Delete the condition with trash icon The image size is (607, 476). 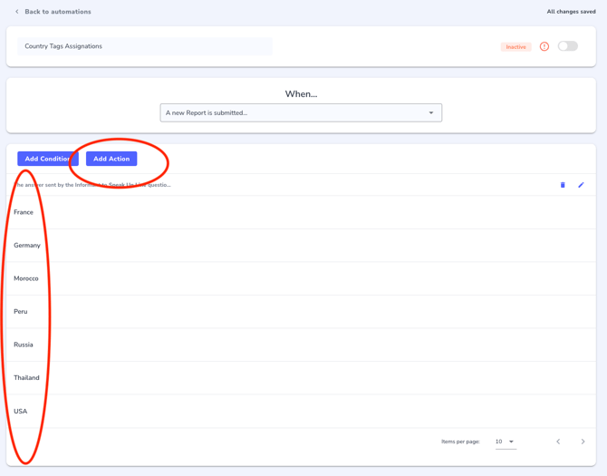(x=563, y=185)
